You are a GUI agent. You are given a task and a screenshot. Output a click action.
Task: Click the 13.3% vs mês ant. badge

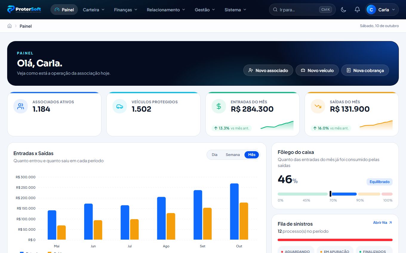pyautogui.click(x=232, y=128)
